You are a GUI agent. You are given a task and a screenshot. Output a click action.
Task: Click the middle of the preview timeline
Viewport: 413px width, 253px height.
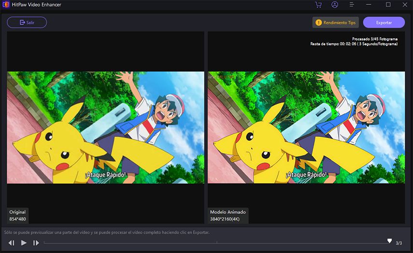[x=216, y=243]
